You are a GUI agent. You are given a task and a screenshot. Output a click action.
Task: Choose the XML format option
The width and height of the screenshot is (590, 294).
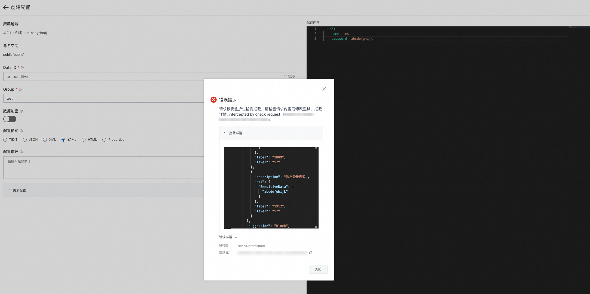pos(45,140)
